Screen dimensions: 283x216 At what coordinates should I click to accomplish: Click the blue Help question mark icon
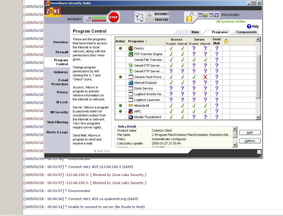tap(249, 26)
